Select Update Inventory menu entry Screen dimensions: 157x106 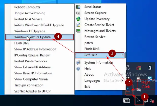pos(100,19)
